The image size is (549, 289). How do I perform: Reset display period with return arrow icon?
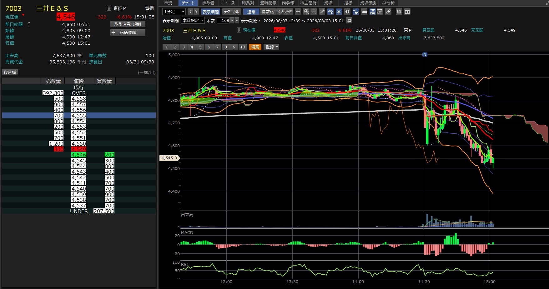(350, 20)
